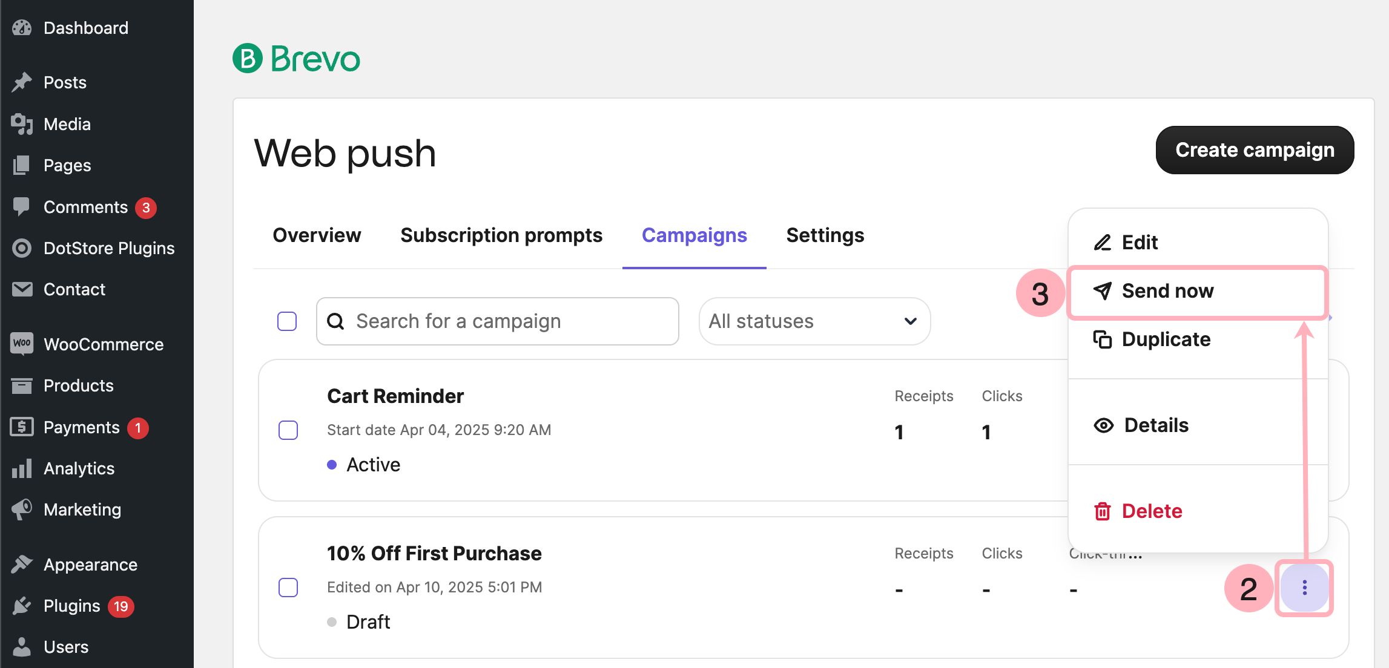Screen dimensions: 1389x668
Task: Open the Dashboard sidebar icon
Action: tap(22, 28)
